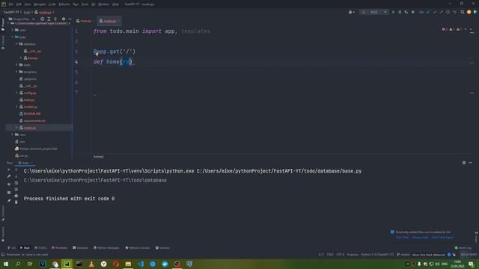Hide the Project tool window
The height and width of the screenshot is (269, 479).
pos(70,19)
